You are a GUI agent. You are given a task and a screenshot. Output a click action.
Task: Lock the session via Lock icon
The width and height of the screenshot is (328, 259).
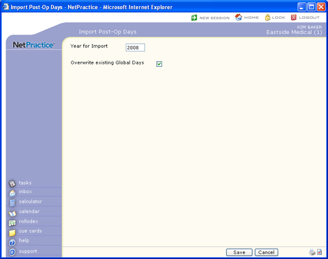tap(275, 18)
